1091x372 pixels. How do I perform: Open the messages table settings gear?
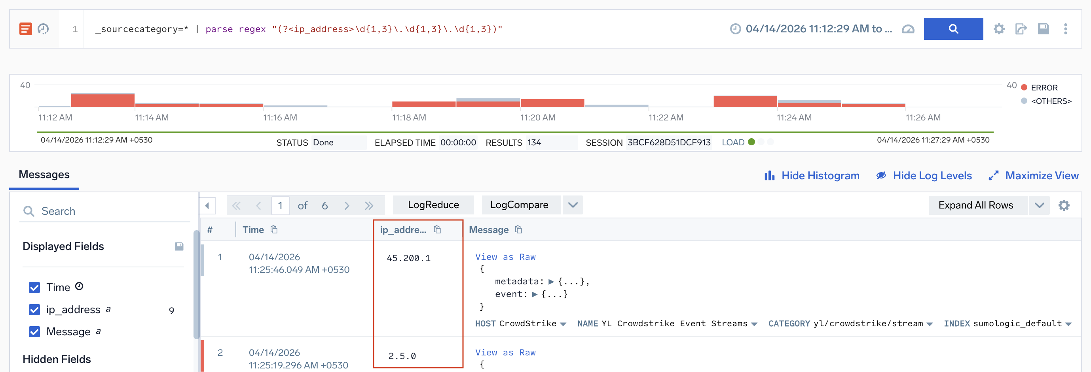(x=1063, y=205)
